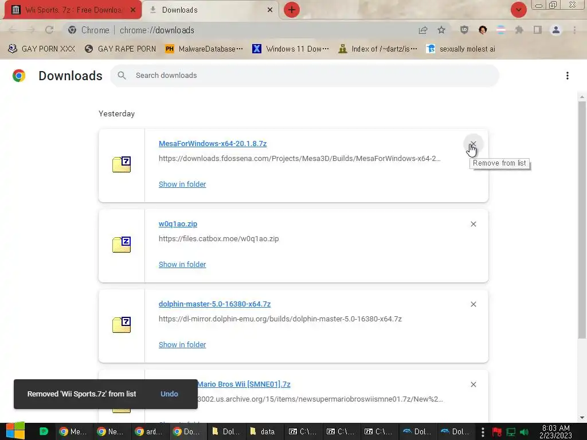Click the scrollbar up arrow

click(x=582, y=97)
